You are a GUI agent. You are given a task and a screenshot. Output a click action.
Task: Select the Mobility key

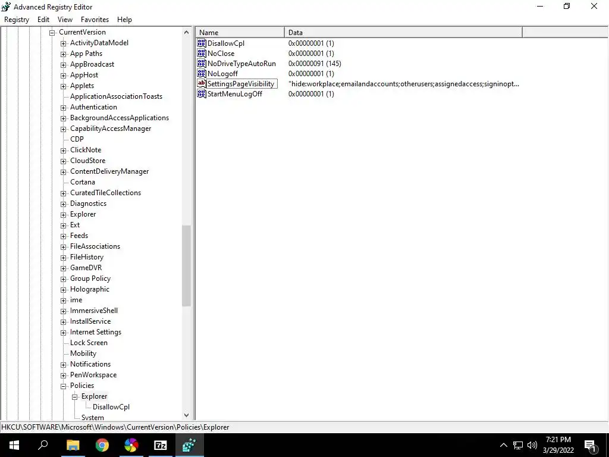(83, 353)
